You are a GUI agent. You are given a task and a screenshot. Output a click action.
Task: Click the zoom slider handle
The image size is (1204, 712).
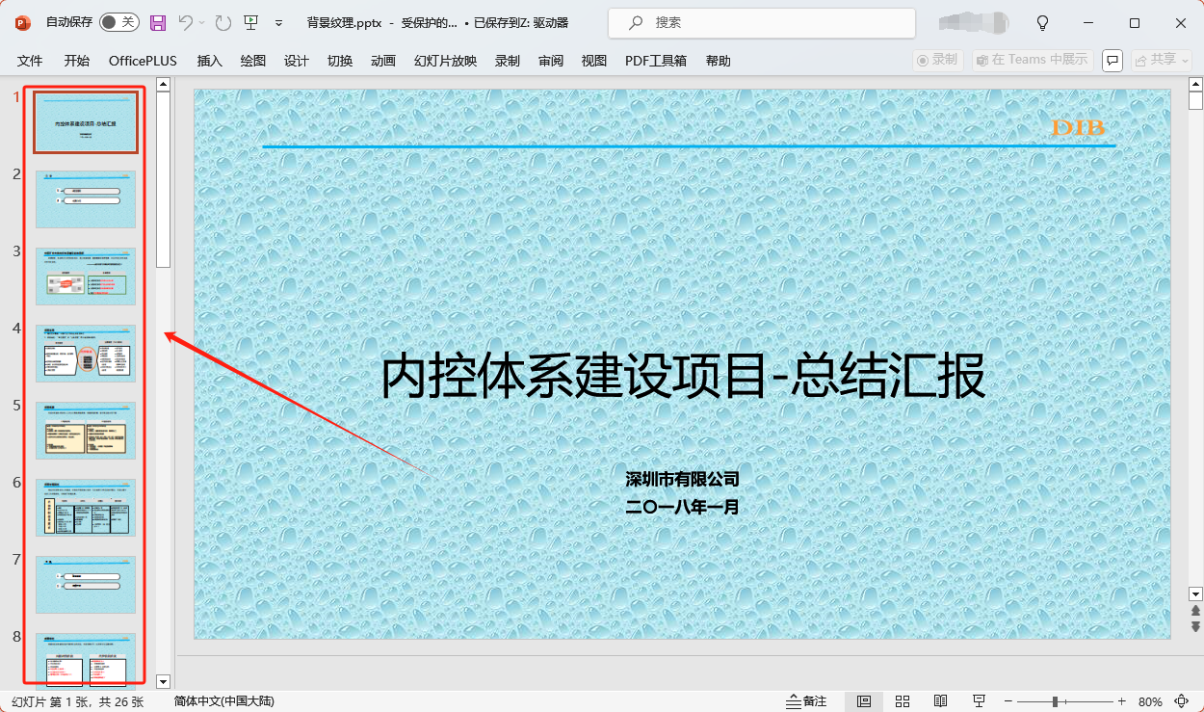point(1056,701)
